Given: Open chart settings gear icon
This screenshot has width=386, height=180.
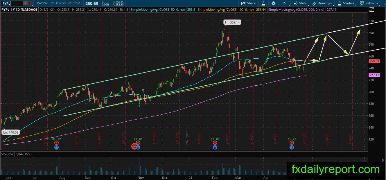Looking at the screenshot, I should pos(273,3).
